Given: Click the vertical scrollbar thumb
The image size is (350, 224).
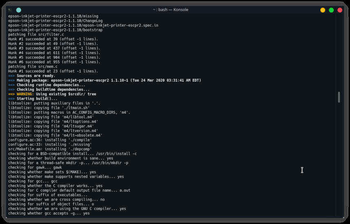Looking at the screenshot, I should point(339,97).
